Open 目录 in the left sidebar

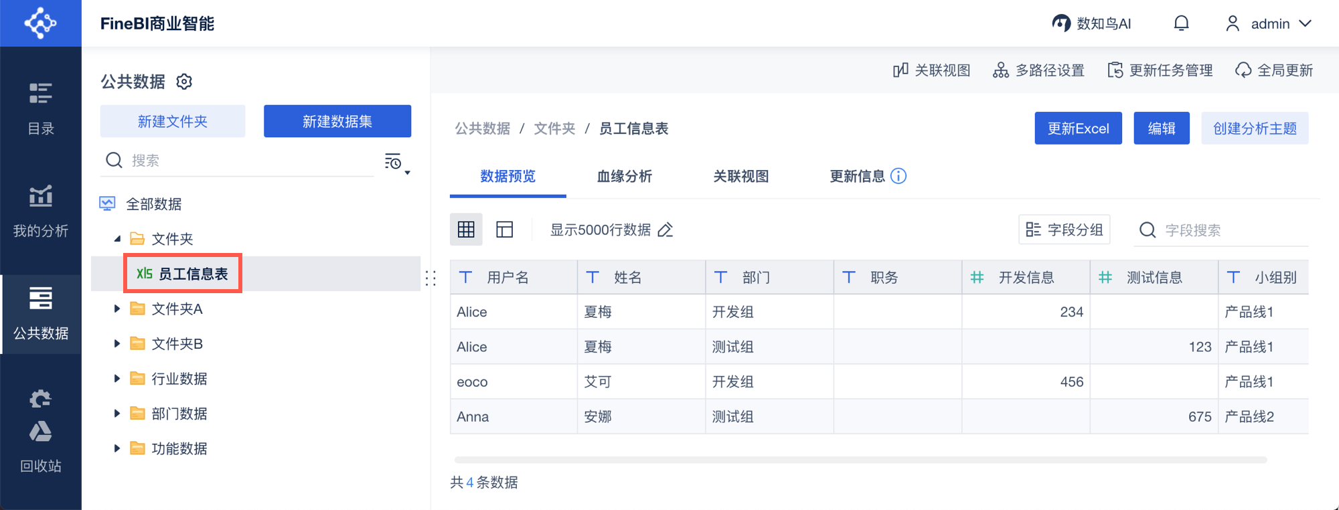coord(41,108)
